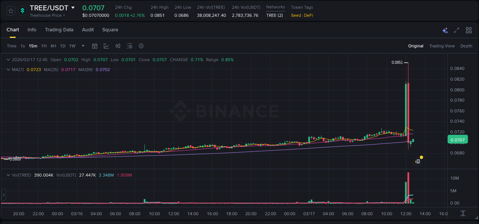Expand the chart to fullscreen
The width and height of the screenshot is (479, 224).
coord(456,30)
